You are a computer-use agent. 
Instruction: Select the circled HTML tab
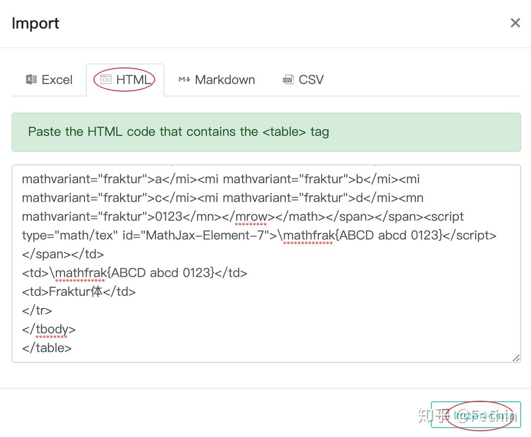point(125,80)
